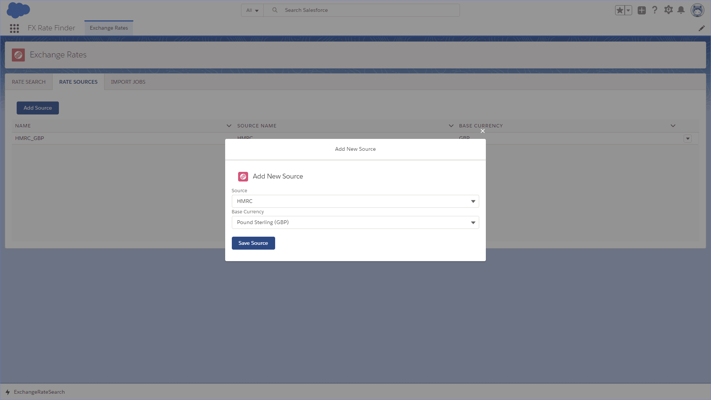Switch to the RATE SEARCH tab

coord(28,81)
